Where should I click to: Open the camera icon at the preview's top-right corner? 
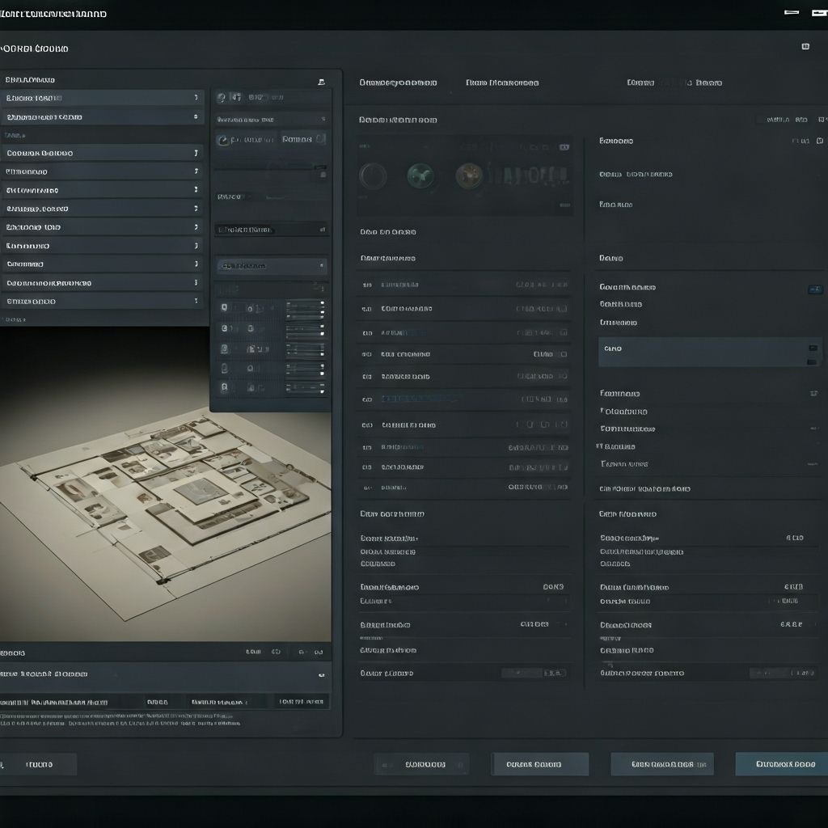click(x=562, y=147)
